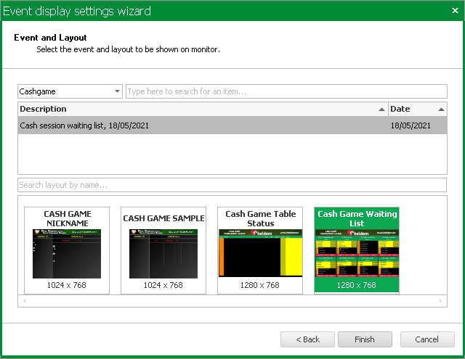Select the Cash Game Waiting List layout

357,250
